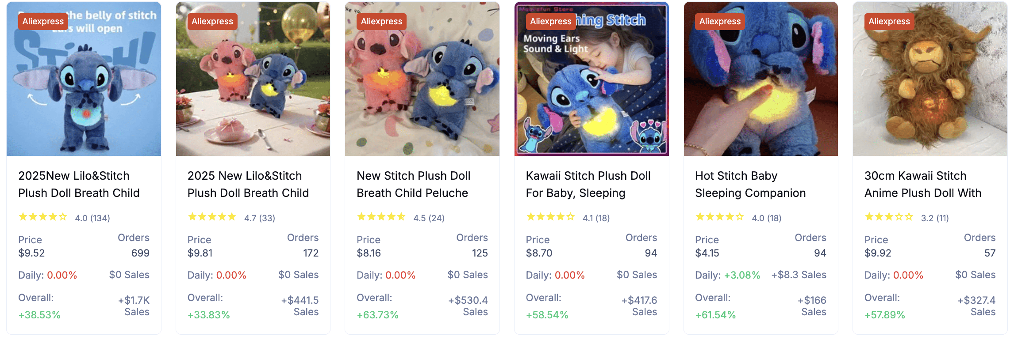Click the 4.0 (134) star rating

tap(64, 217)
